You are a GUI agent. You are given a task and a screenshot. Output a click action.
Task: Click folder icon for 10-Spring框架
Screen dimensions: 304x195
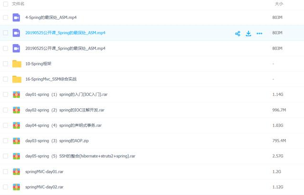(17, 64)
